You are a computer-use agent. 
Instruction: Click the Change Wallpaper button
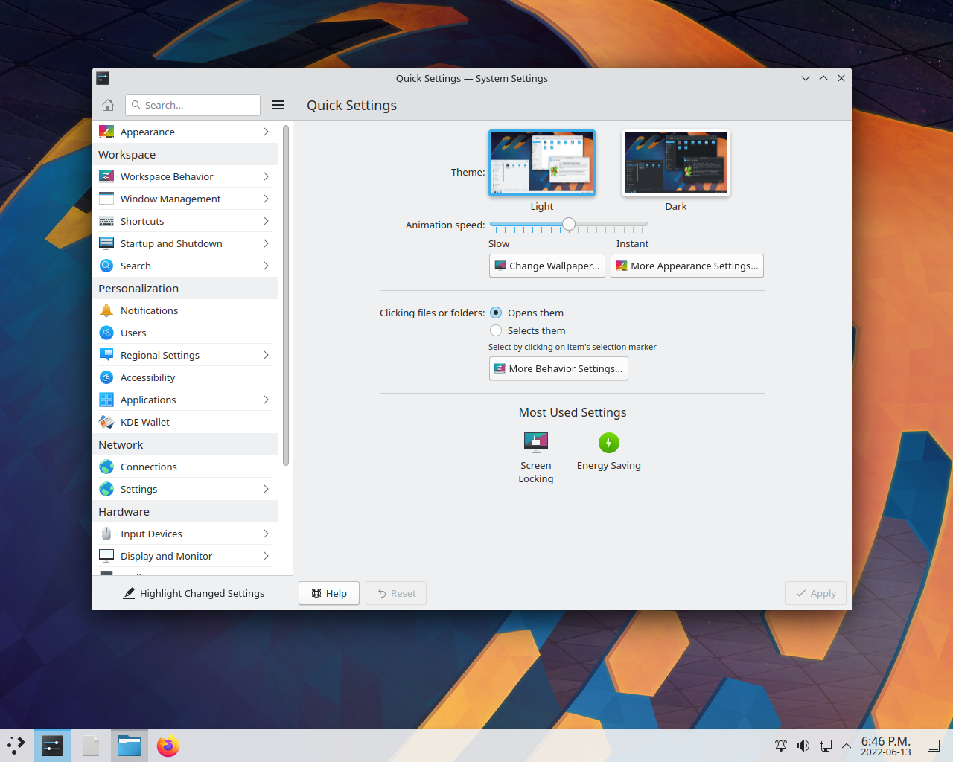point(547,266)
